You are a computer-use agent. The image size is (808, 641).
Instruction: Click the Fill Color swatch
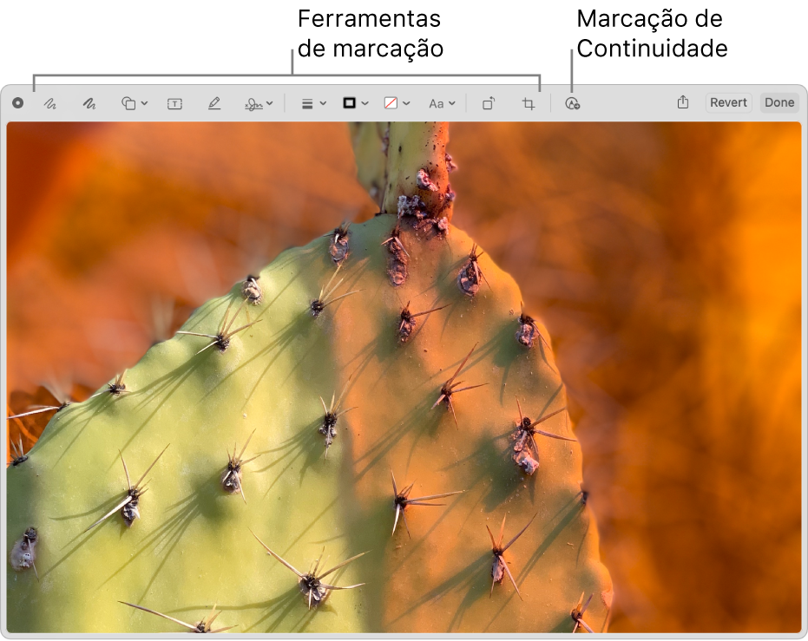391,103
